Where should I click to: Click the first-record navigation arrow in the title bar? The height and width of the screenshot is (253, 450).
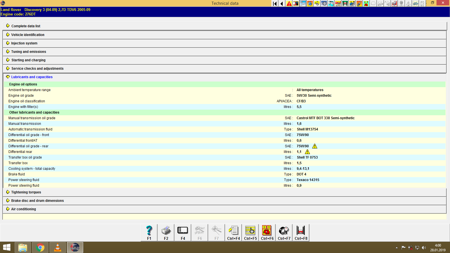[x=274, y=3]
